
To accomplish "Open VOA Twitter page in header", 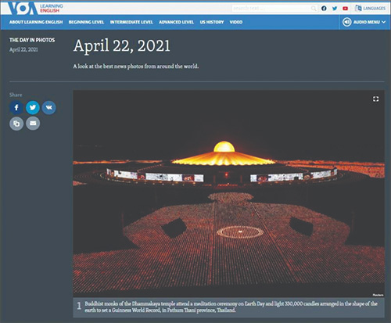I will pyautogui.click(x=335, y=9).
